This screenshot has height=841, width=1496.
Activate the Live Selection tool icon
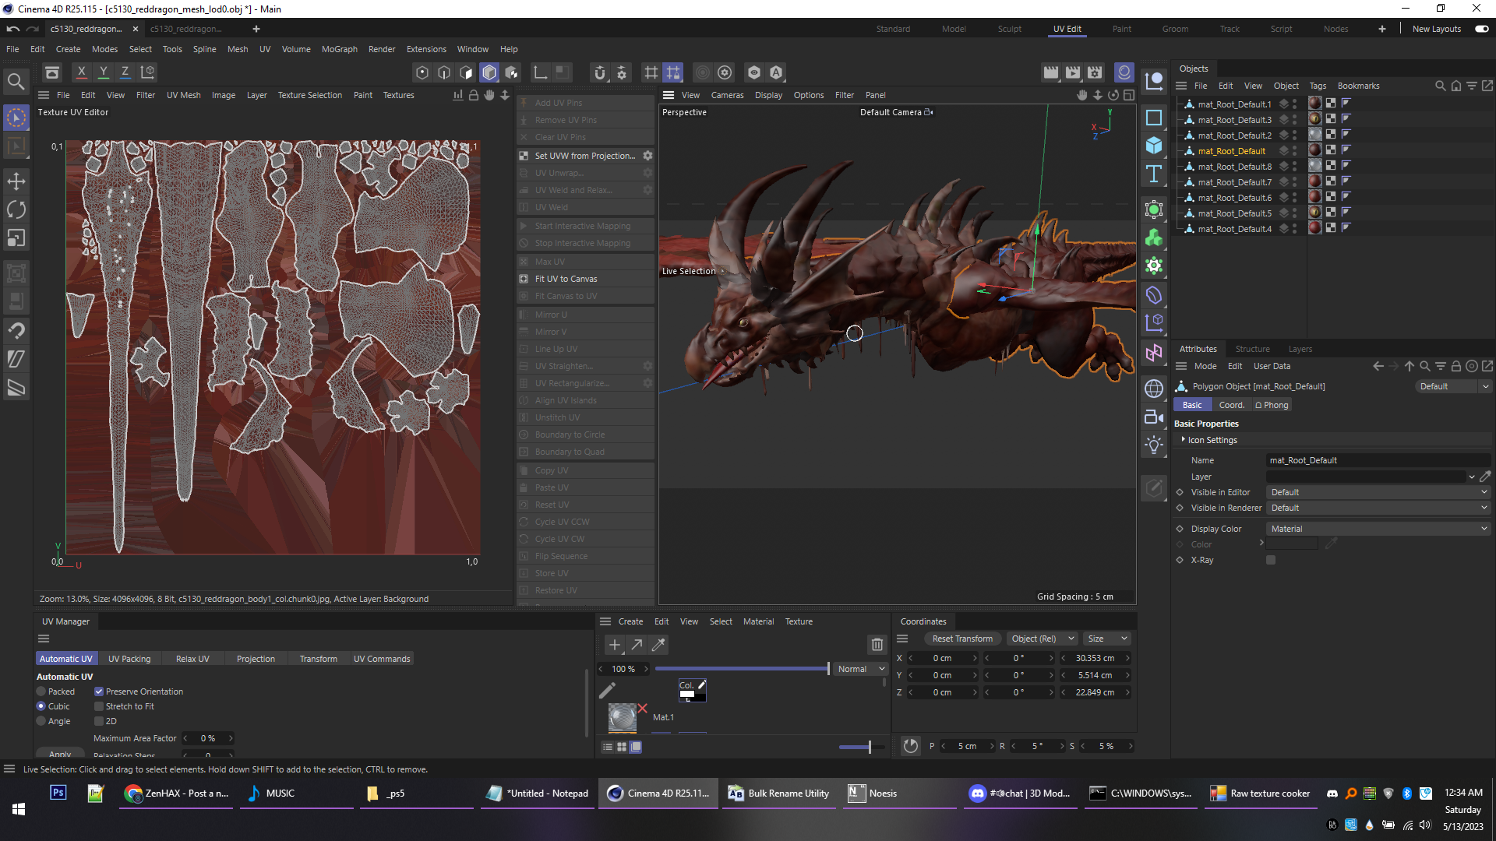[x=16, y=118]
